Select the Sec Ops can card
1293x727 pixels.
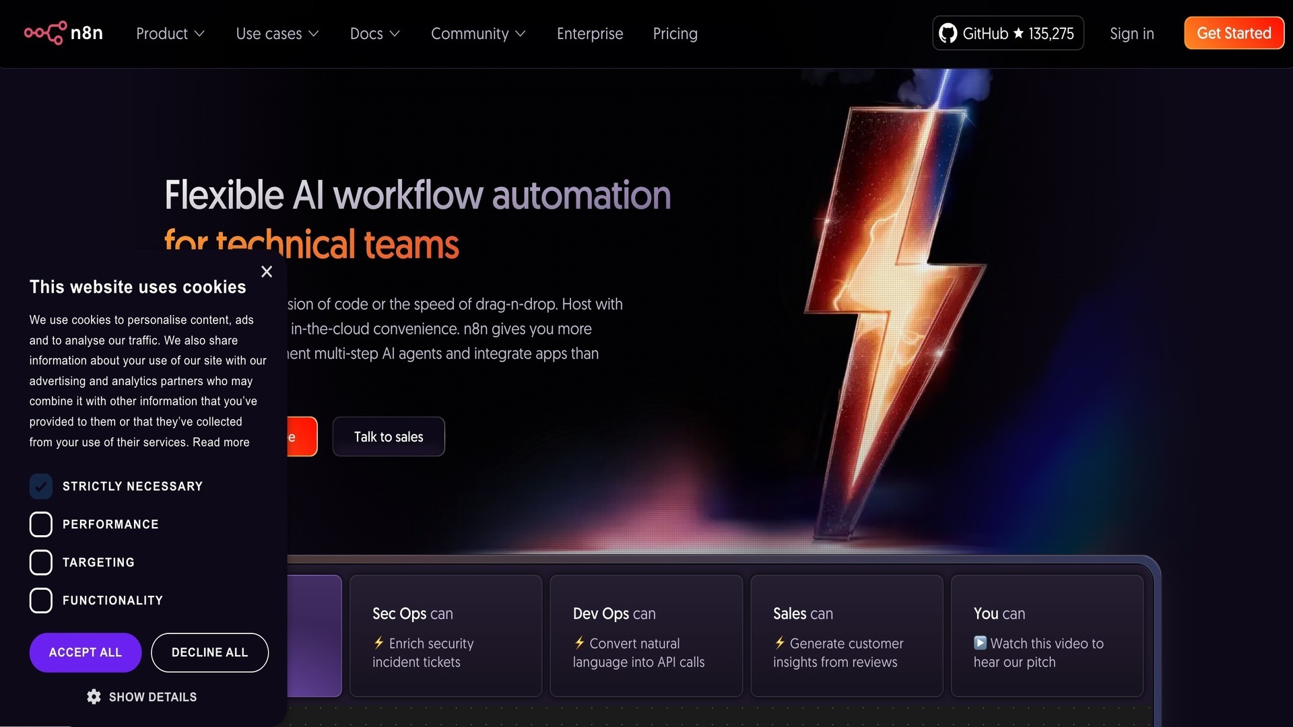pyautogui.click(x=445, y=635)
